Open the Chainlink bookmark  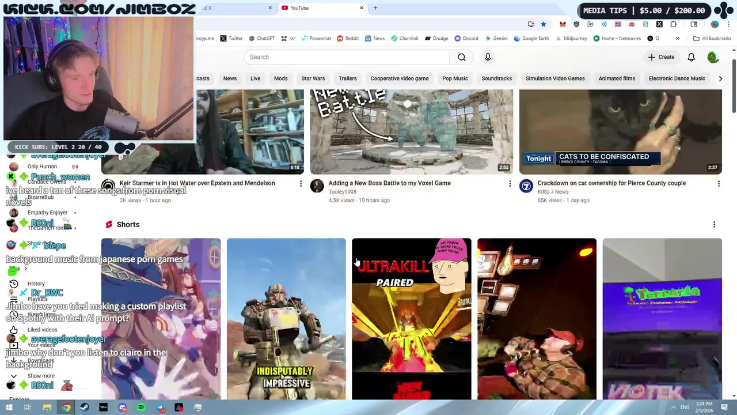click(405, 39)
